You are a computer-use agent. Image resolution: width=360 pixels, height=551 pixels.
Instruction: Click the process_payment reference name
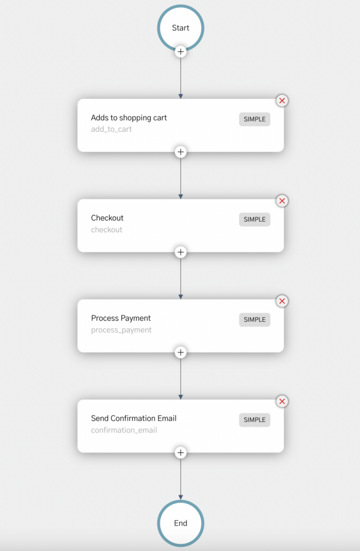121,330
